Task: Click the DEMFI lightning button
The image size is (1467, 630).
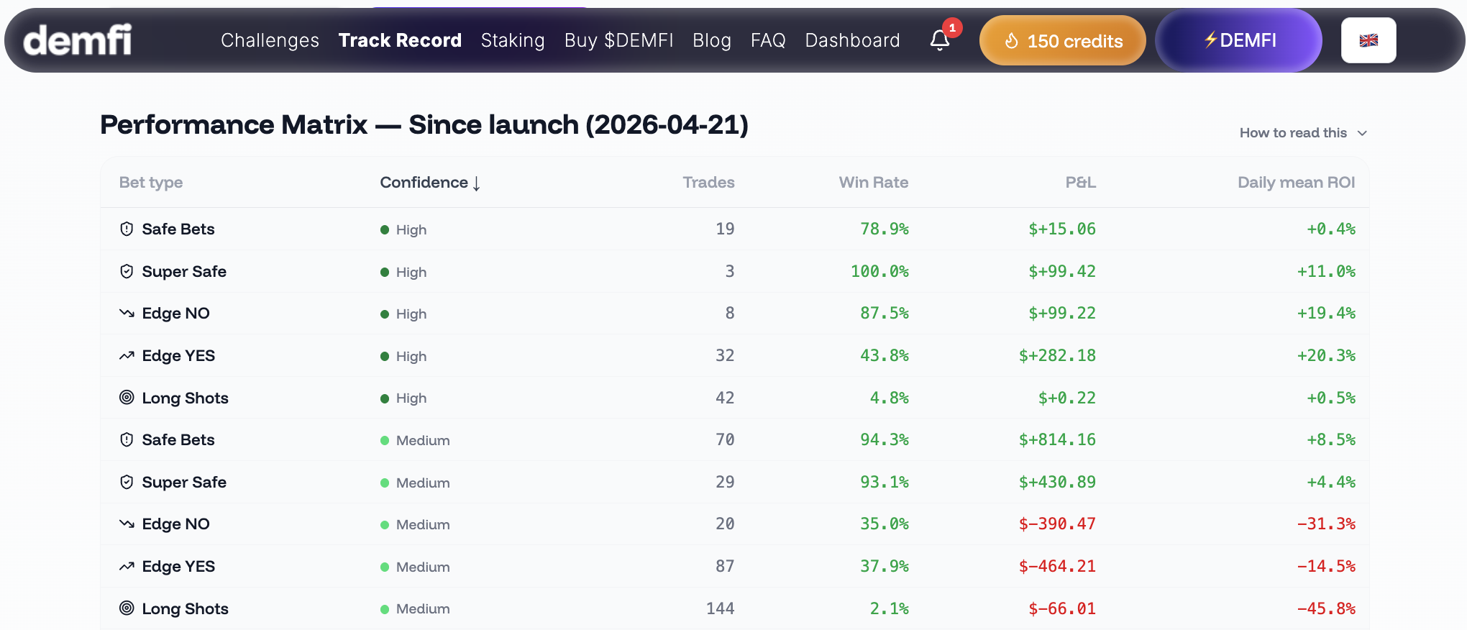Action: click(1238, 40)
